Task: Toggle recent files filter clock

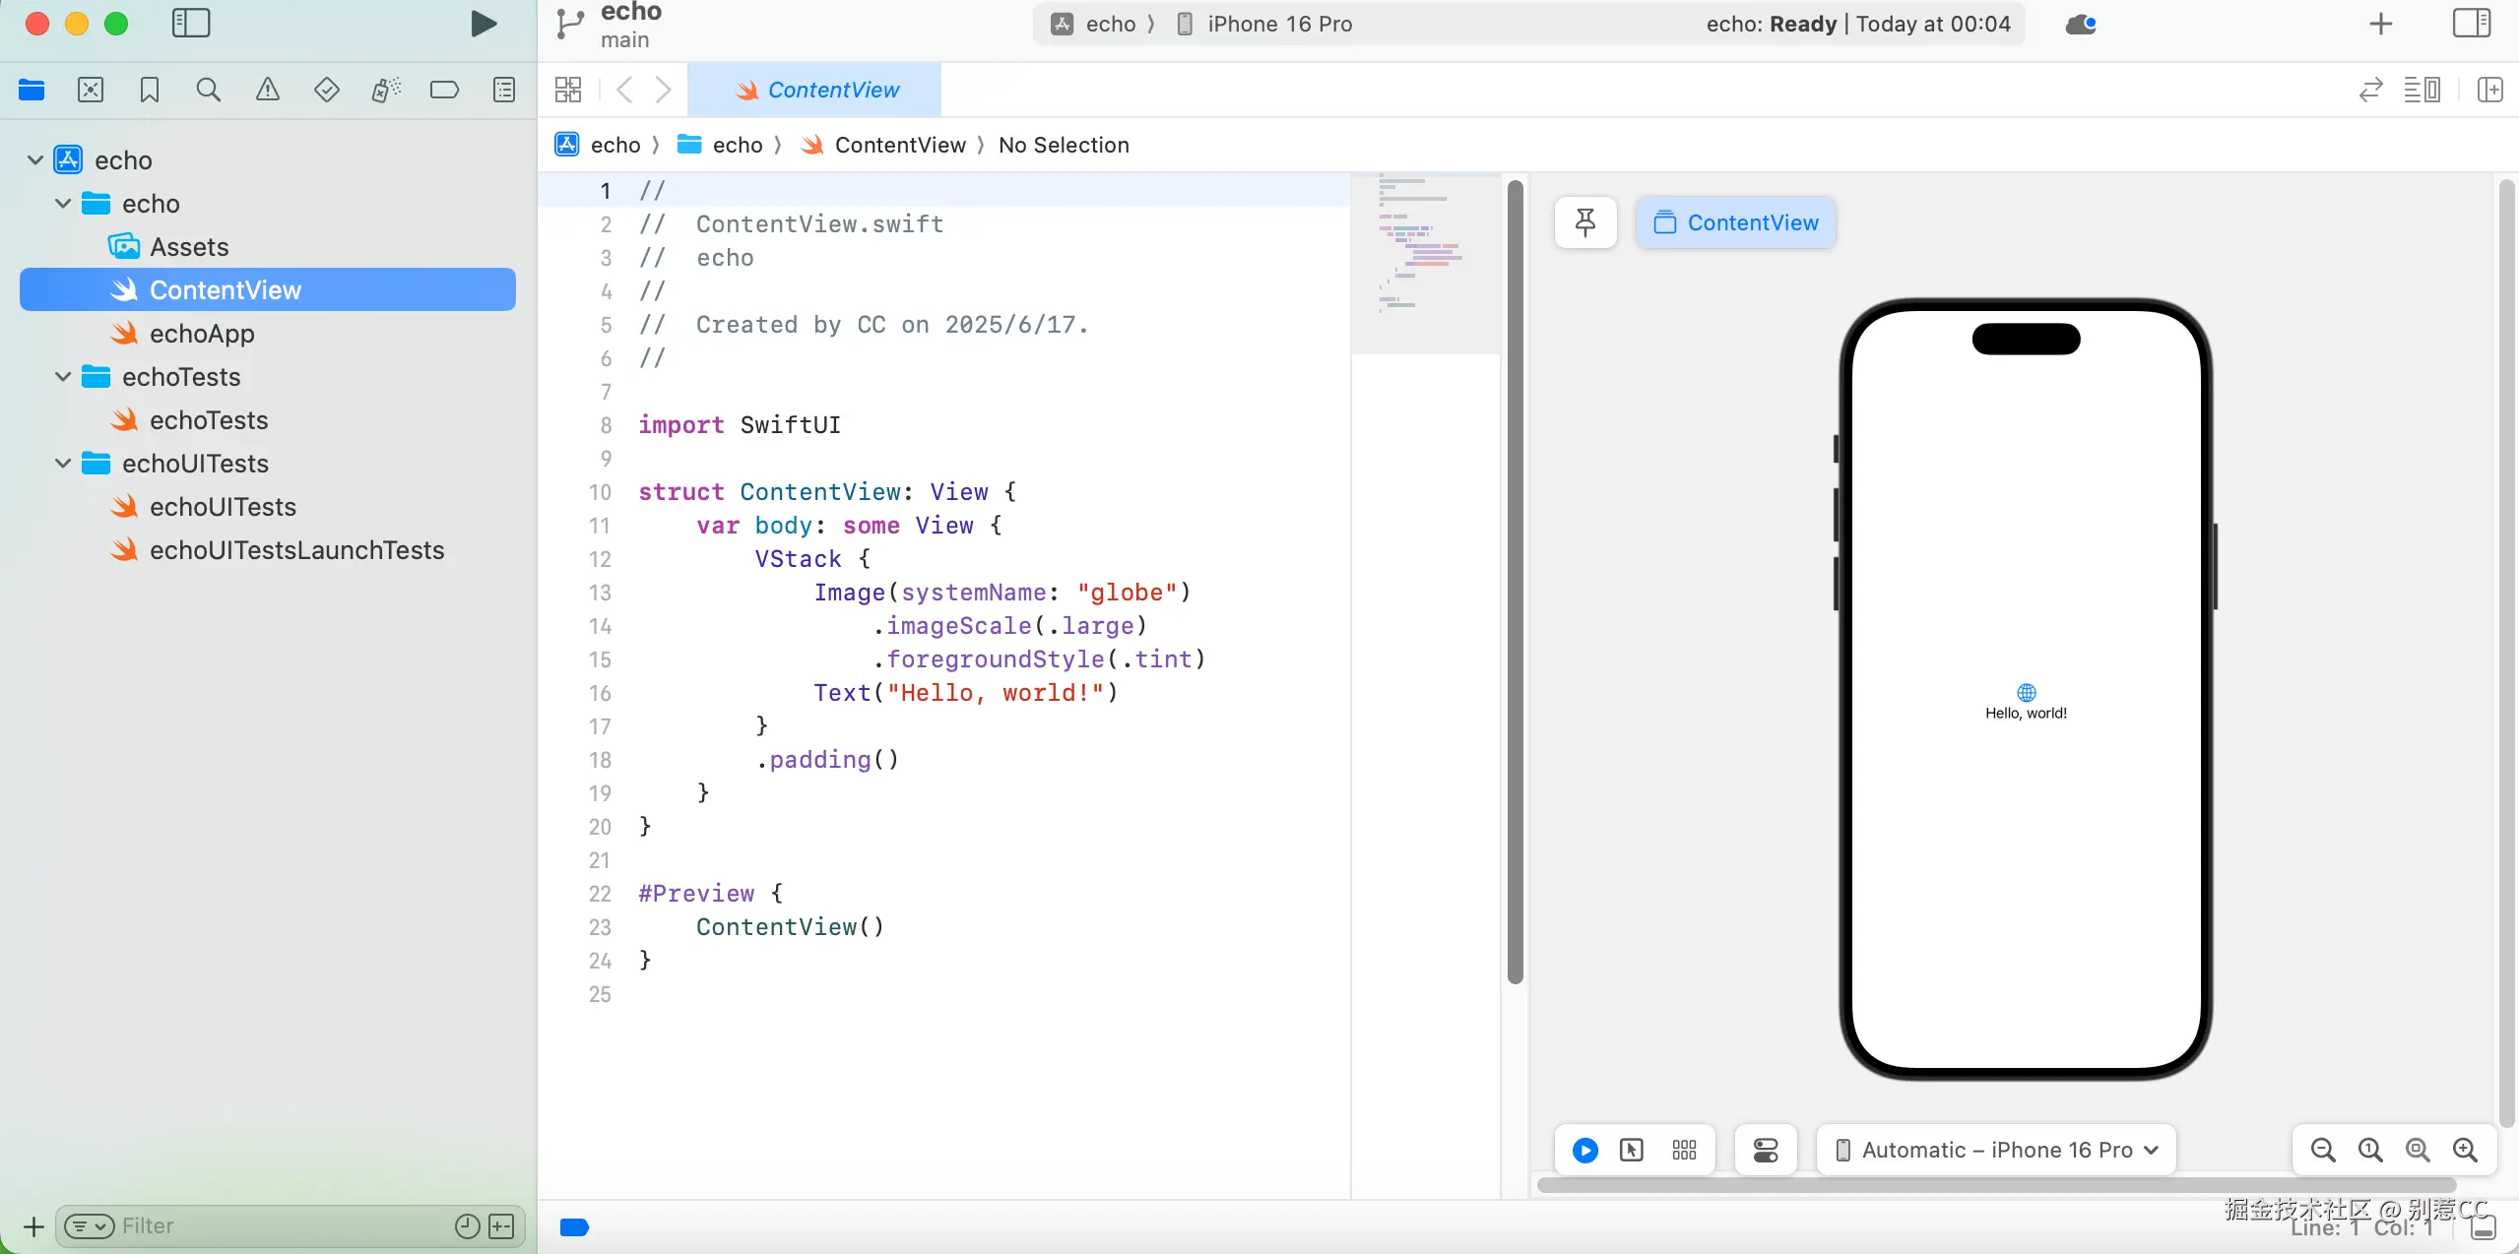Action: tap(468, 1225)
